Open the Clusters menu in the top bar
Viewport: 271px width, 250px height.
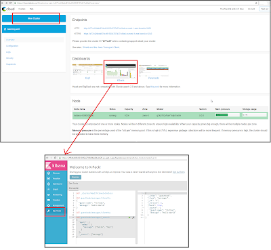pyautogui.click(x=22, y=9)
